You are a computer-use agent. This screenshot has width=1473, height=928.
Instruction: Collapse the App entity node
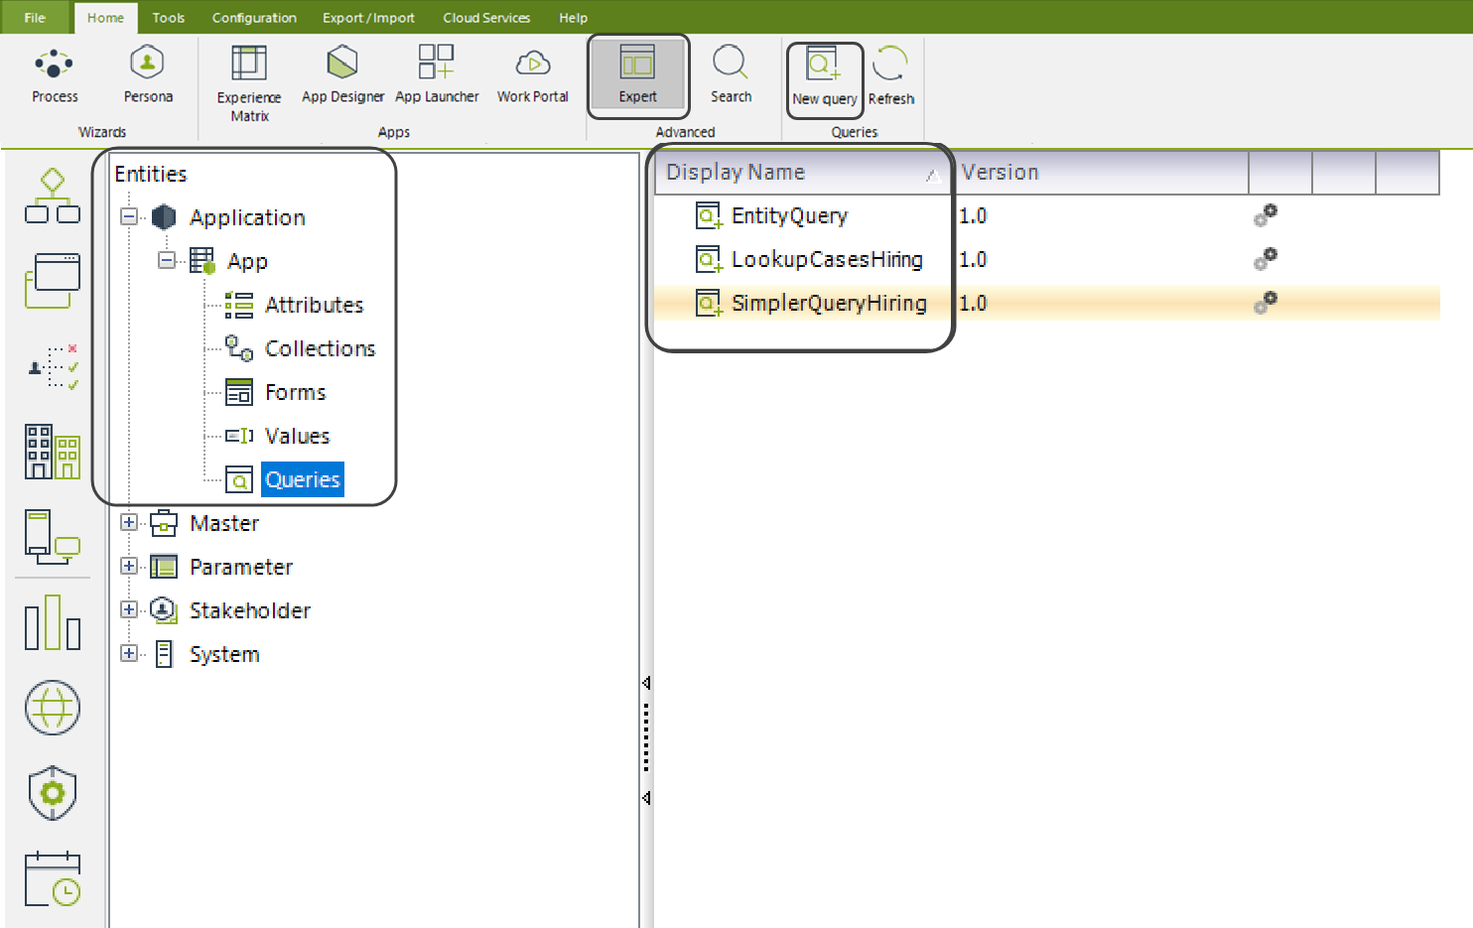pyautogui.click(x=167, y=260)
